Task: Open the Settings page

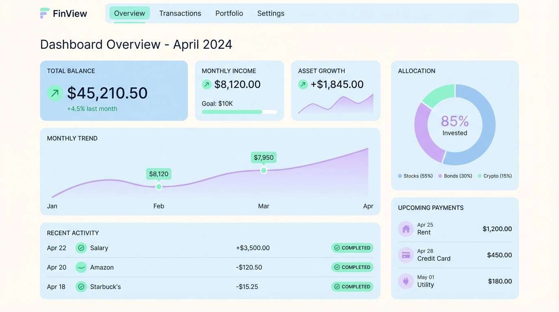Action: (x=271, y=13)
